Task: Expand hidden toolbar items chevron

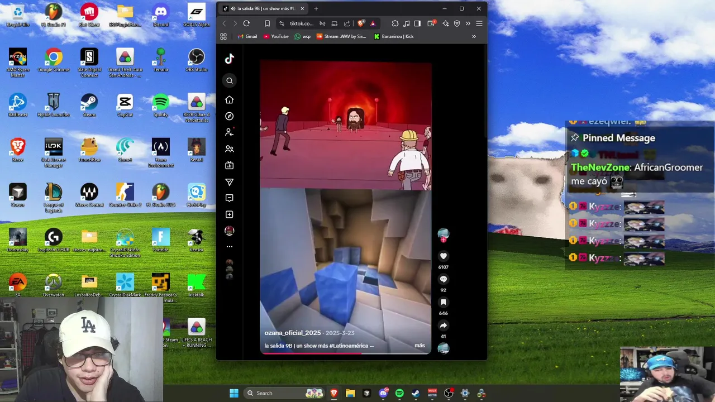Action: click(x=468, y=23)
